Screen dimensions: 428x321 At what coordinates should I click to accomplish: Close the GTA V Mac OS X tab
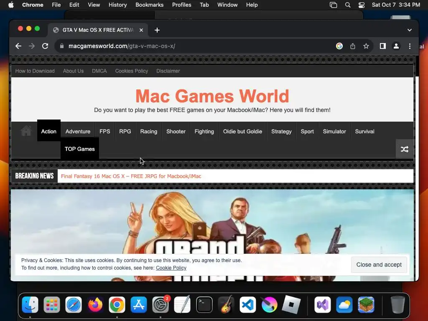pyautogui.click(x=141, y=30)
